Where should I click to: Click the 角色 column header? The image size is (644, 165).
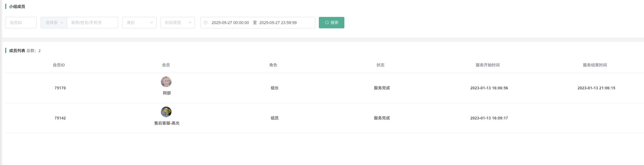click(273, 65)
